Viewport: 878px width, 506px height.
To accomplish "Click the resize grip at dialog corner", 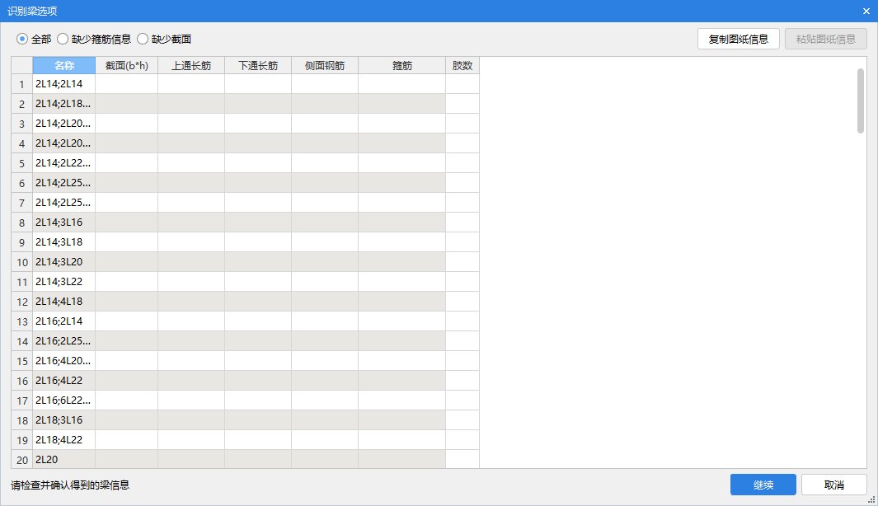I will click(872, 500).
